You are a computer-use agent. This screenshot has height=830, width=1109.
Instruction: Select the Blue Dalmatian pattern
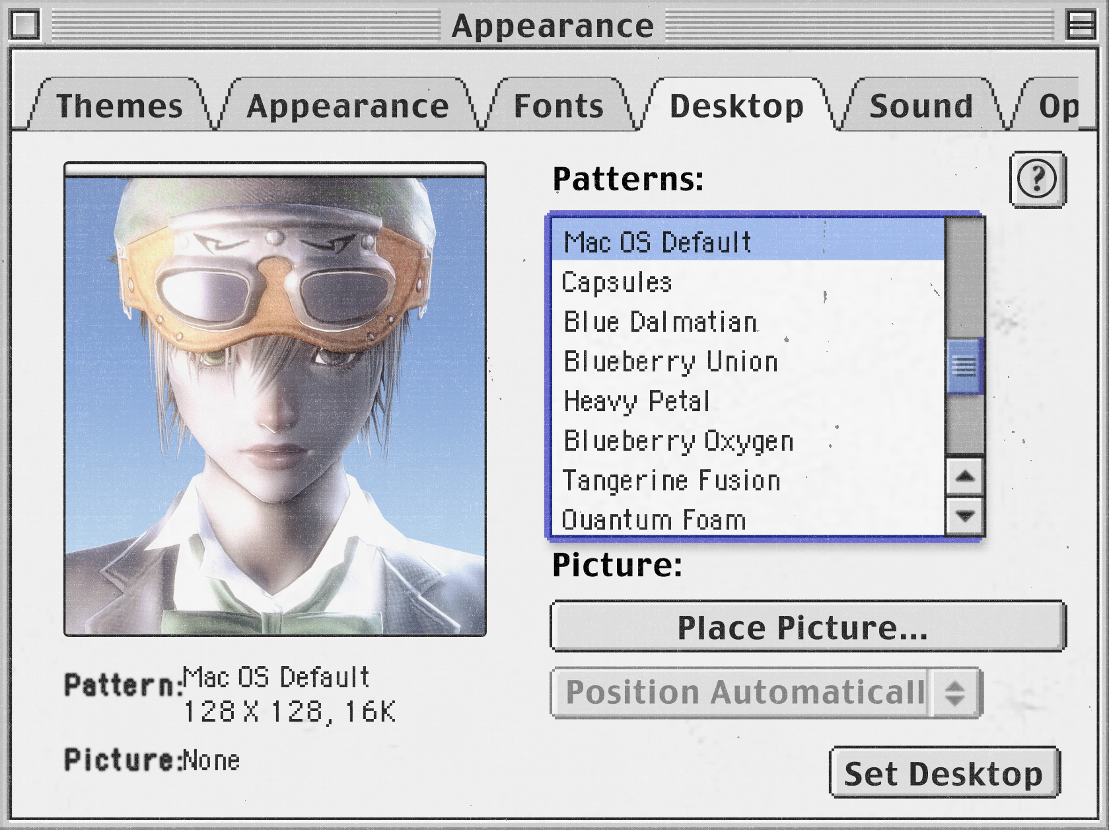(748, 322)
